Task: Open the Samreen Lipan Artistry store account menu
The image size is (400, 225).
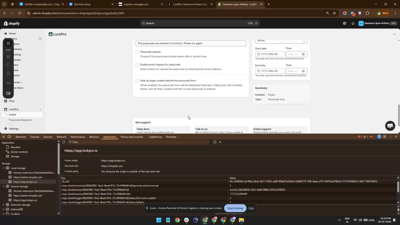Action: click(377, 23)
